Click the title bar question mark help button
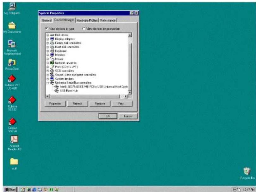Screen dimensions: 256x192 point(132,13)
